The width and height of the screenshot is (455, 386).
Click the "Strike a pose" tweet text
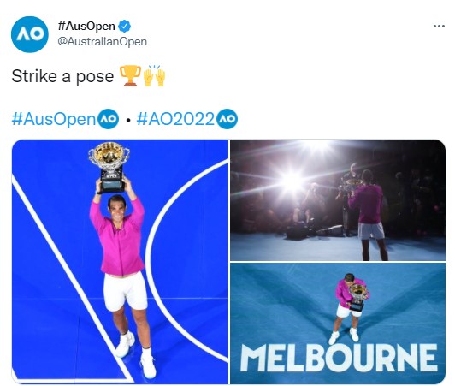pos(62,76)
